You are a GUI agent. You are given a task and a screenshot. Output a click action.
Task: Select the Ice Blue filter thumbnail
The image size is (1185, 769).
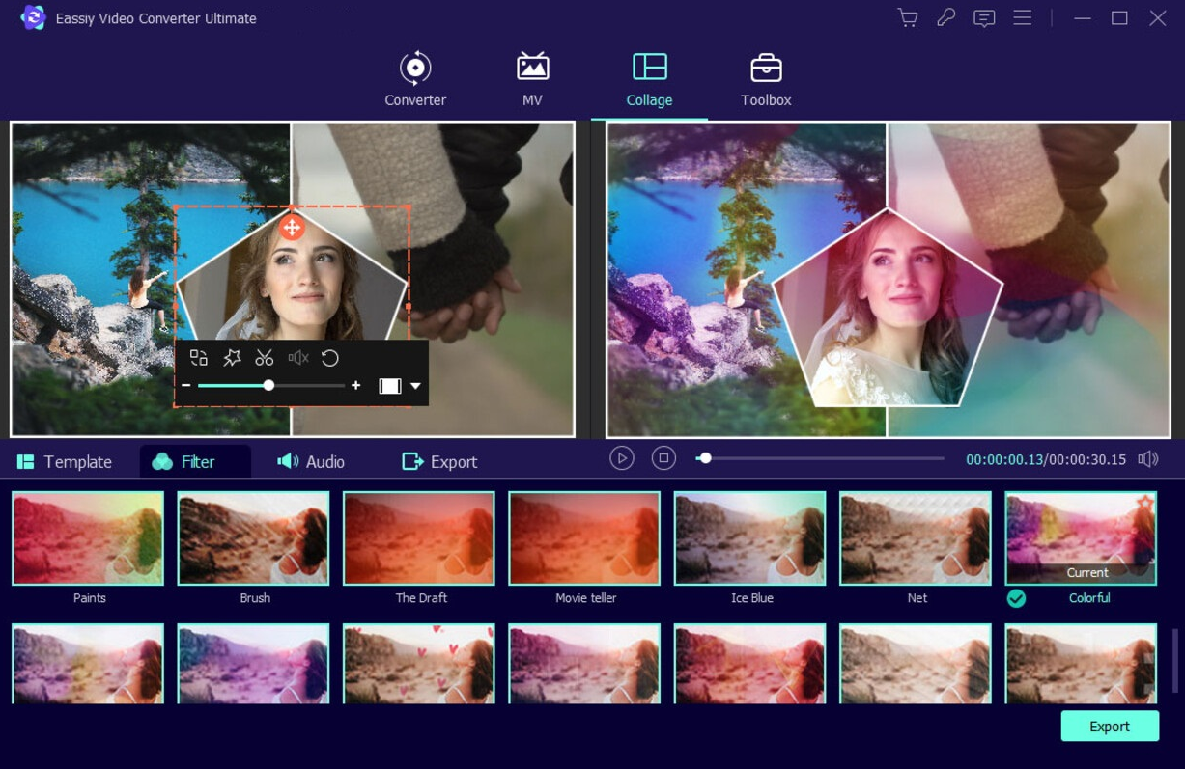click(749, 538)
